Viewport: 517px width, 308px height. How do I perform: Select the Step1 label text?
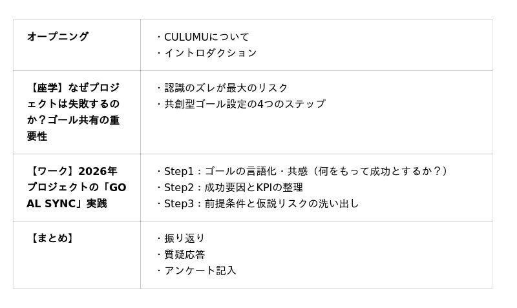pyautogui.click(x=179, y=171)
